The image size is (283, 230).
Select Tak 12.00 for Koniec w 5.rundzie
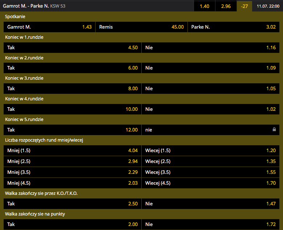[72, 130]
